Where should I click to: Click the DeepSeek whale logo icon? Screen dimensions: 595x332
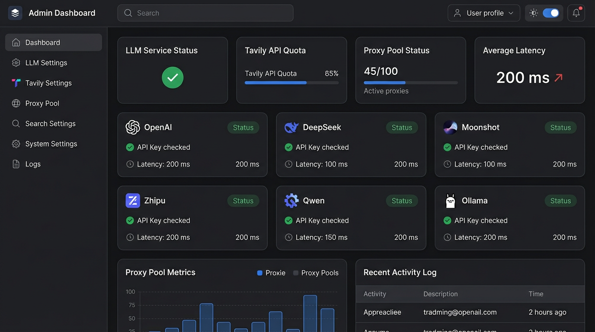click(291, 128)
